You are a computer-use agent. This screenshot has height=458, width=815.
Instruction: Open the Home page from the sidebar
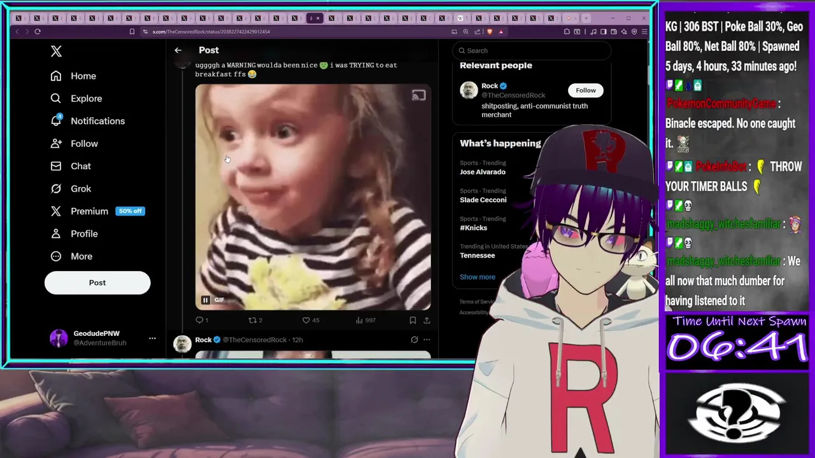(73, 76)
